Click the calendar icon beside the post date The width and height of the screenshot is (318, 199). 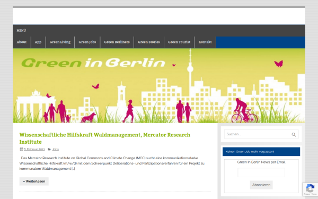(21, 149)
